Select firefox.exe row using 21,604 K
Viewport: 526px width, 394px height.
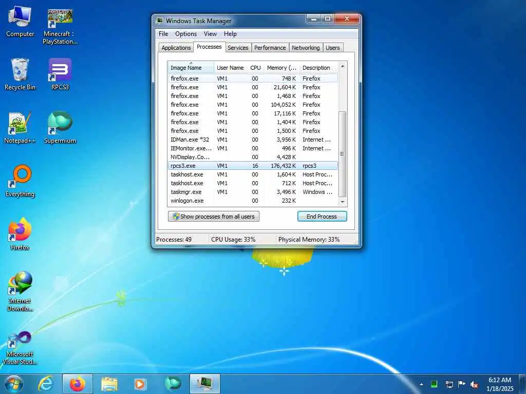253,87
